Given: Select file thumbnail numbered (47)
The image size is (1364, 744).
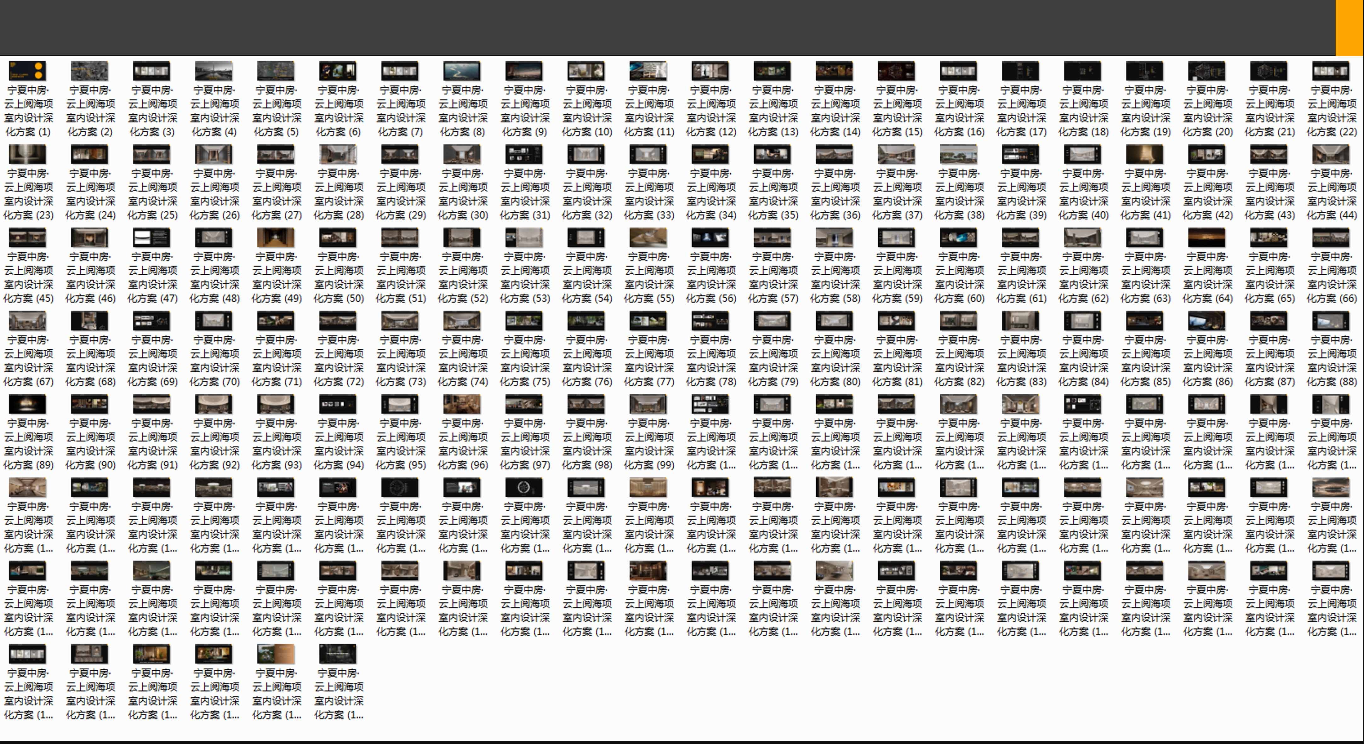Looking at the screenshot, I should tap(152, 238).
